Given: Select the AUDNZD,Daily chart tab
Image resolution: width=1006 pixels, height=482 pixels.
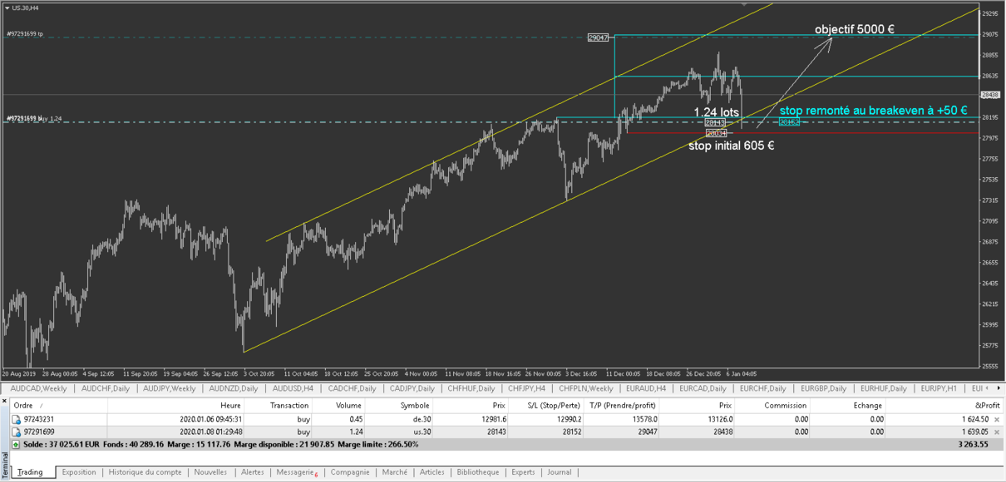Looking at the screenshot, I should point(232,388).
